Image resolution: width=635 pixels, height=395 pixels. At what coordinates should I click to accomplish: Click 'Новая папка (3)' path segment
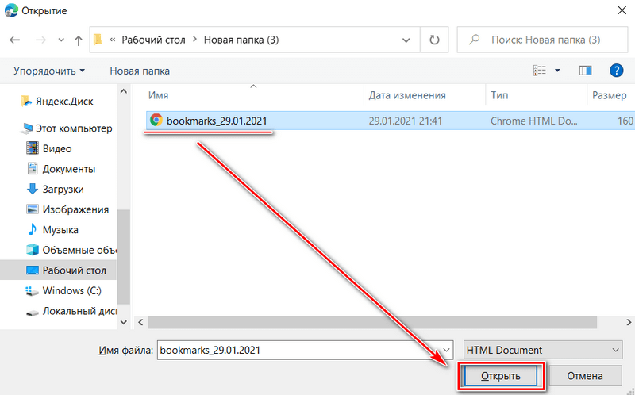pos(241,40)
